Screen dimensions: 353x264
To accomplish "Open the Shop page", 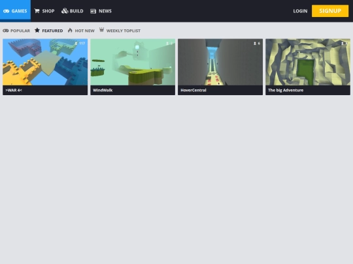I will coord(44,11).
